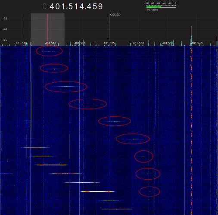
Task: Click the red demodulator center line
Action: [x=48, y=29]
